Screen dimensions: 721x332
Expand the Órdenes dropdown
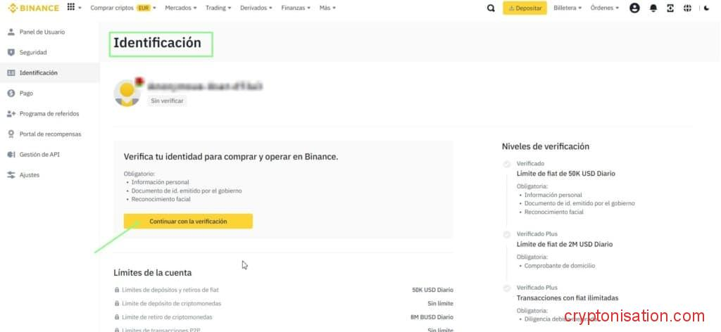[604, 8]
